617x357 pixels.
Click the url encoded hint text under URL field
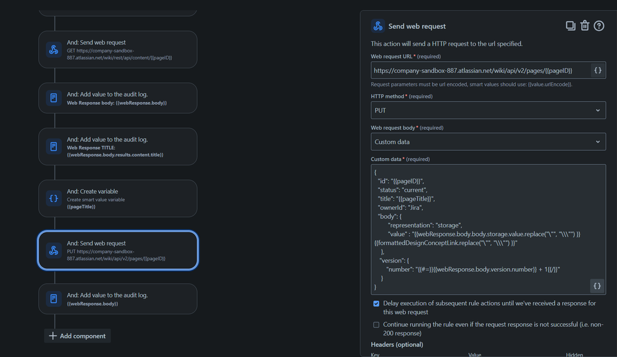click(x=471, y=84)
